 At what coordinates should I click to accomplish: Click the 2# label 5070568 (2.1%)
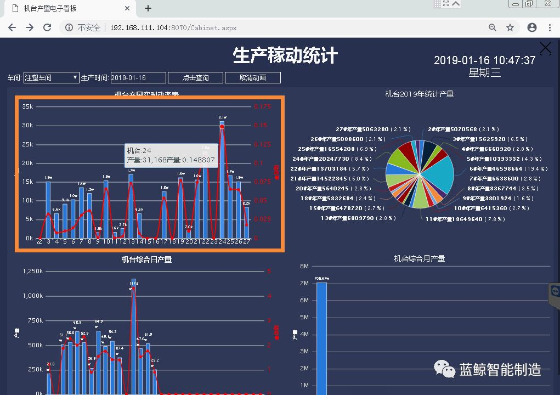point(463,129)
